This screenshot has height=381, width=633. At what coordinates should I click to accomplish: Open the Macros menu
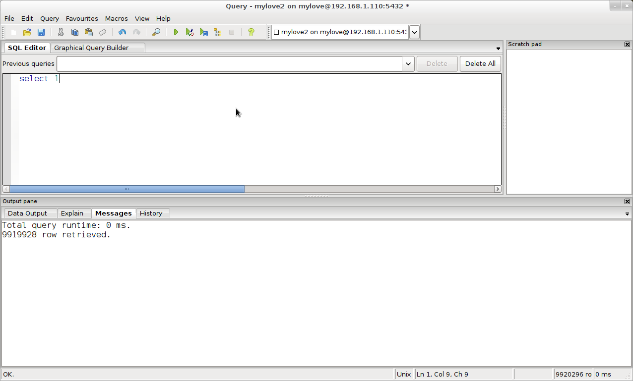coord(116,18)
